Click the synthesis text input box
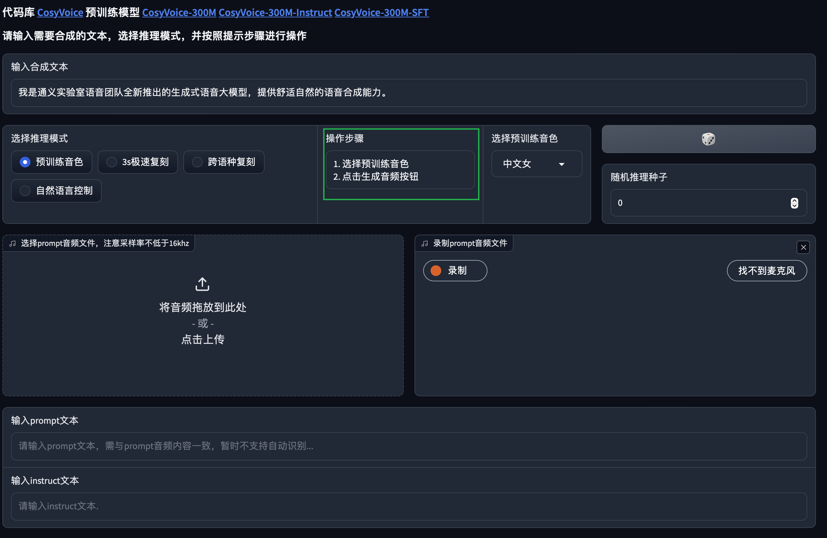Viewport: 827px width, 538px height. coord(408,93)
